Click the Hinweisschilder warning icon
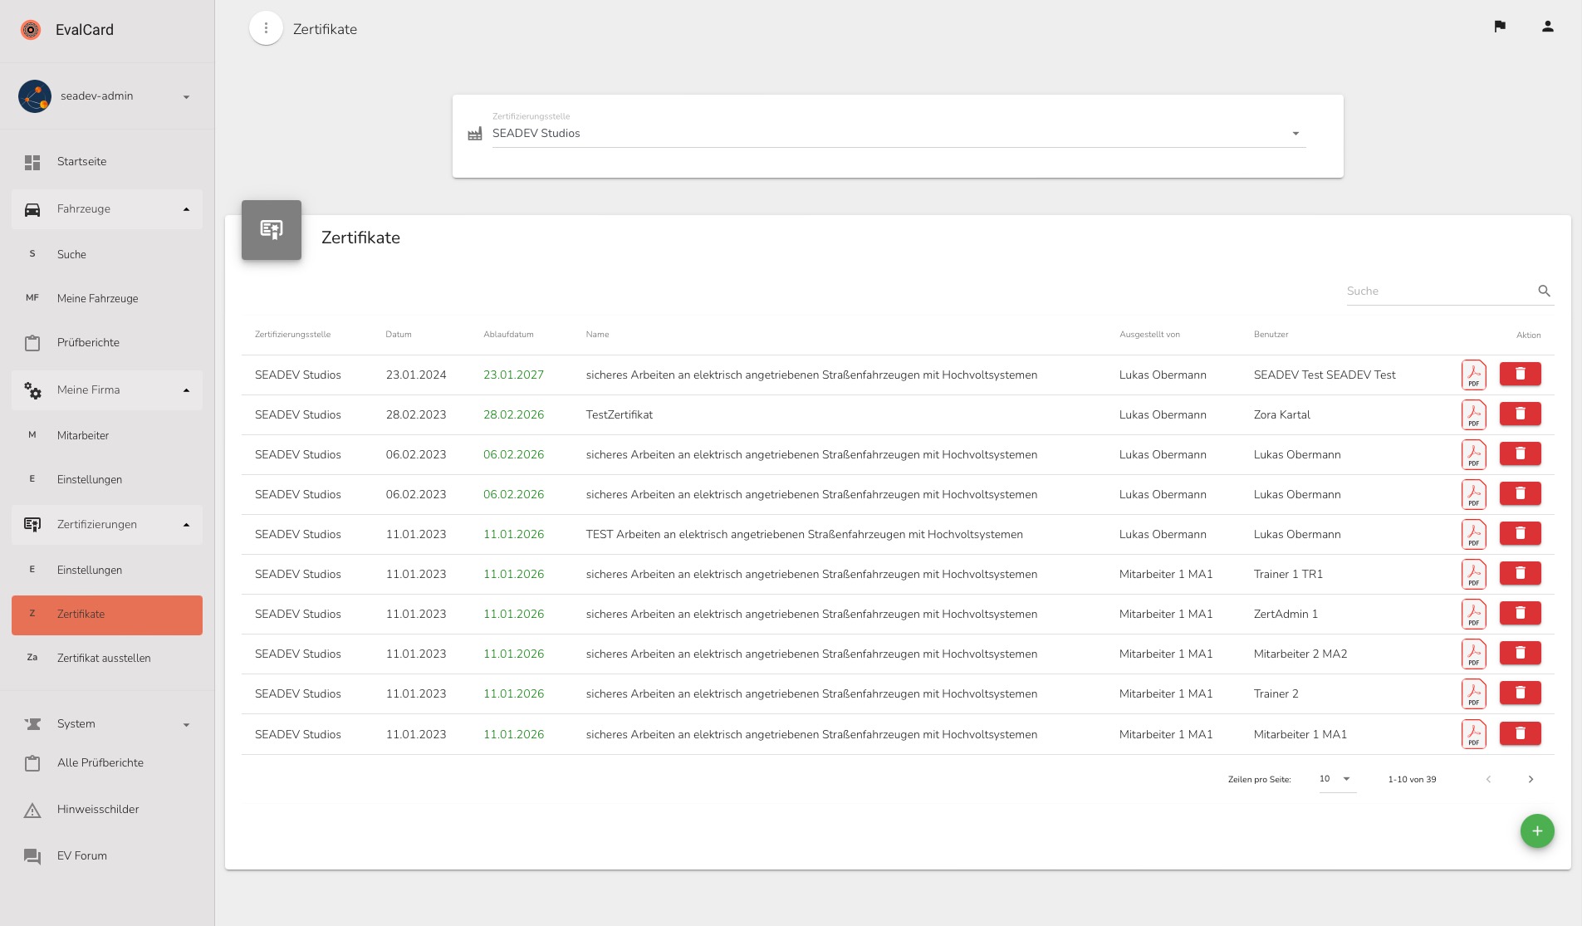Viewport: 1582px width, 926px height. click(32, 809)
